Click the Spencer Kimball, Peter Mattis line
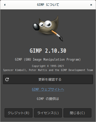 [x=48, y=70]
